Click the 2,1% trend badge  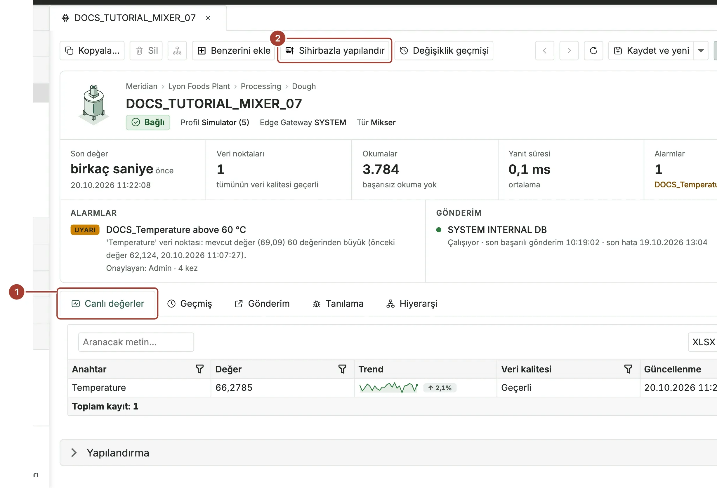pyautogui.click(x=440, y=388)
